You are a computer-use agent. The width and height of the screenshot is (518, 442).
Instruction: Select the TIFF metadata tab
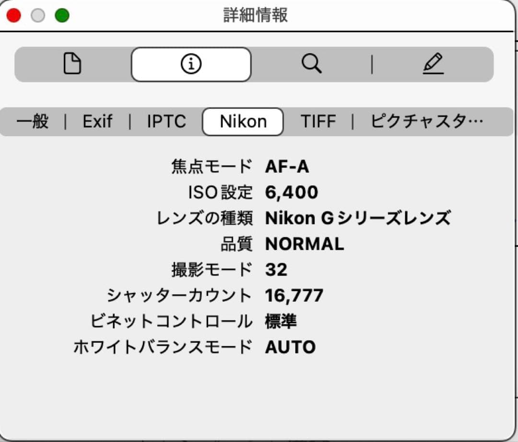[318, 121]
